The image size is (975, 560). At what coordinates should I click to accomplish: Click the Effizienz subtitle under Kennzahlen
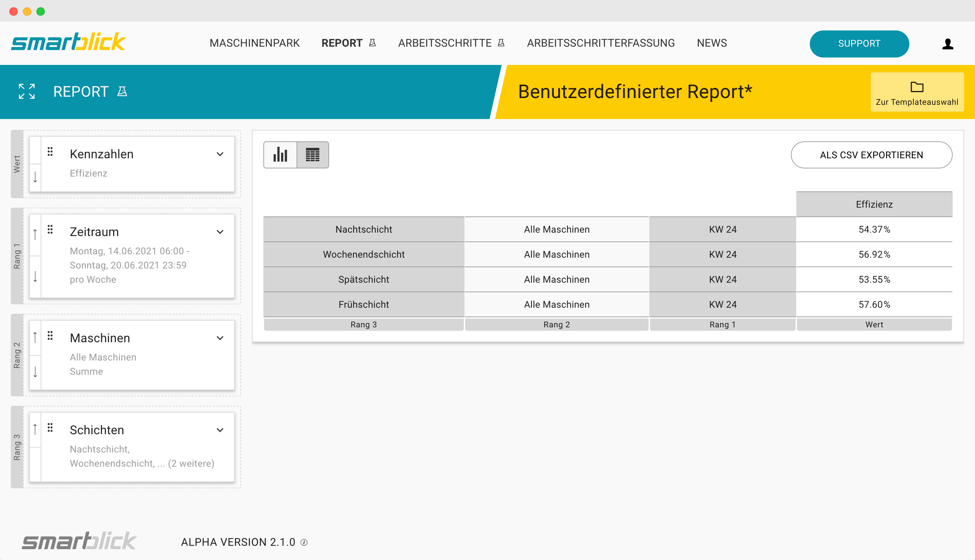click(89, 173)
